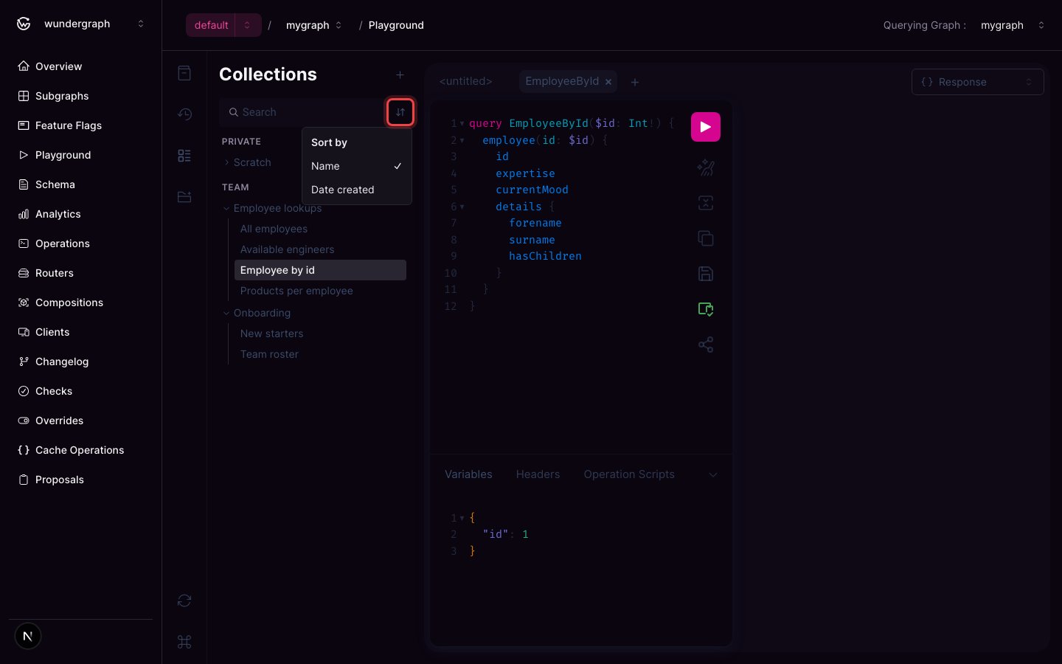Click the clear query icon
The width and height of the screenshot is (1062, 664).
point(705,203)
